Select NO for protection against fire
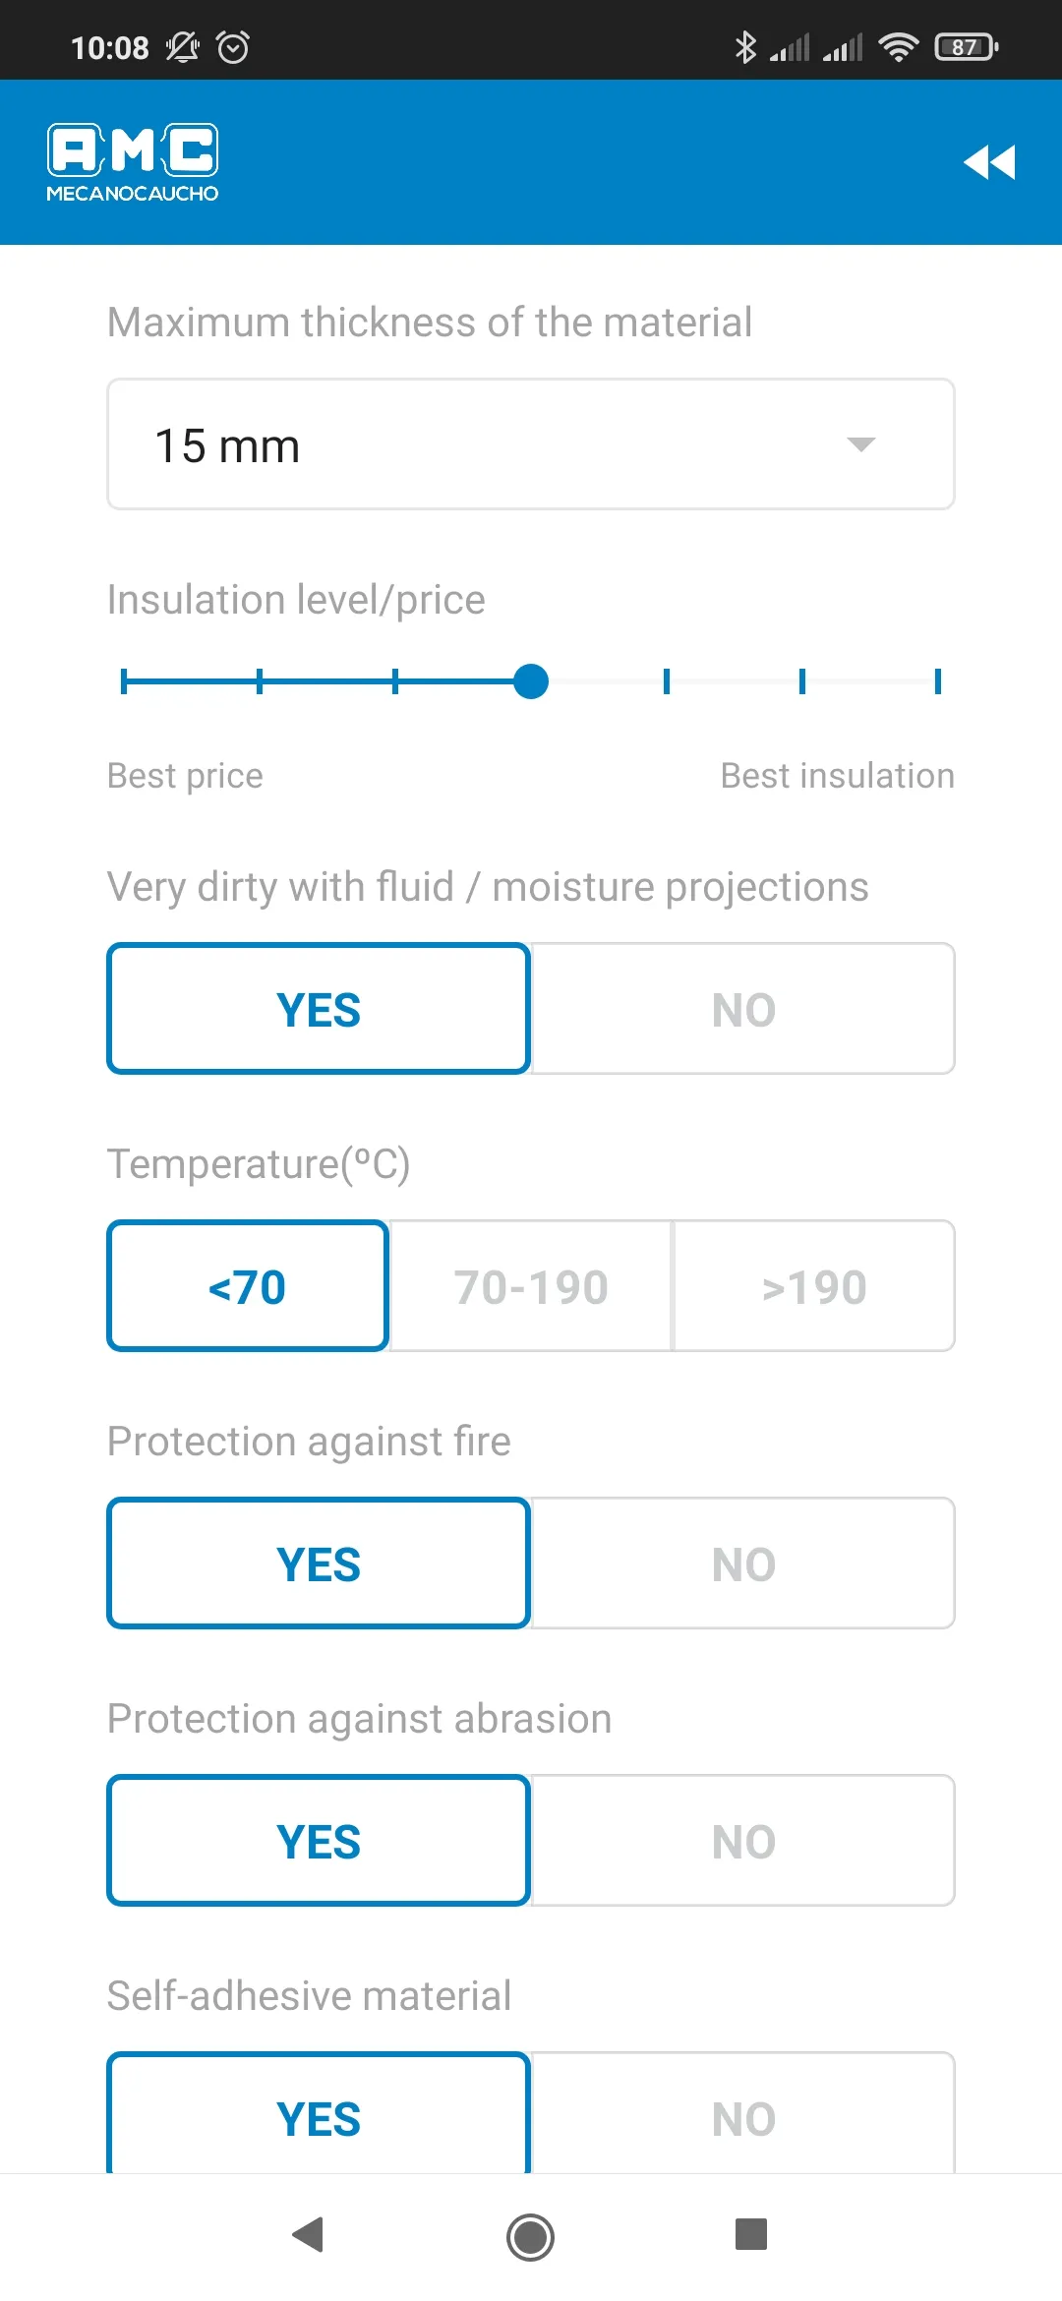1062x2301 pixels. click(743, 1563)
